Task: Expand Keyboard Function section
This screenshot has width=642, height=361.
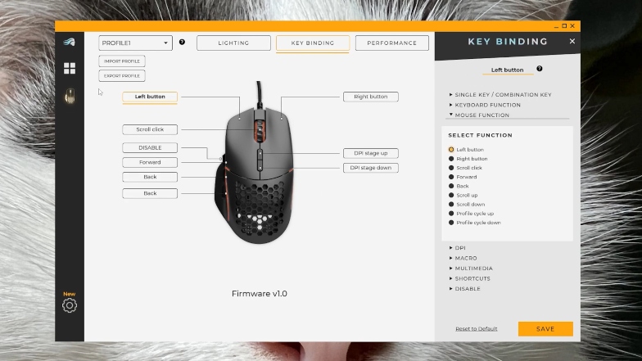Action: coord(485,105)
